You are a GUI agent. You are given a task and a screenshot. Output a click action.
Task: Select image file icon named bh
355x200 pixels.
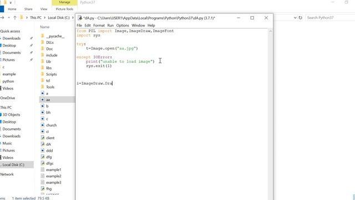tap(42, 112)
